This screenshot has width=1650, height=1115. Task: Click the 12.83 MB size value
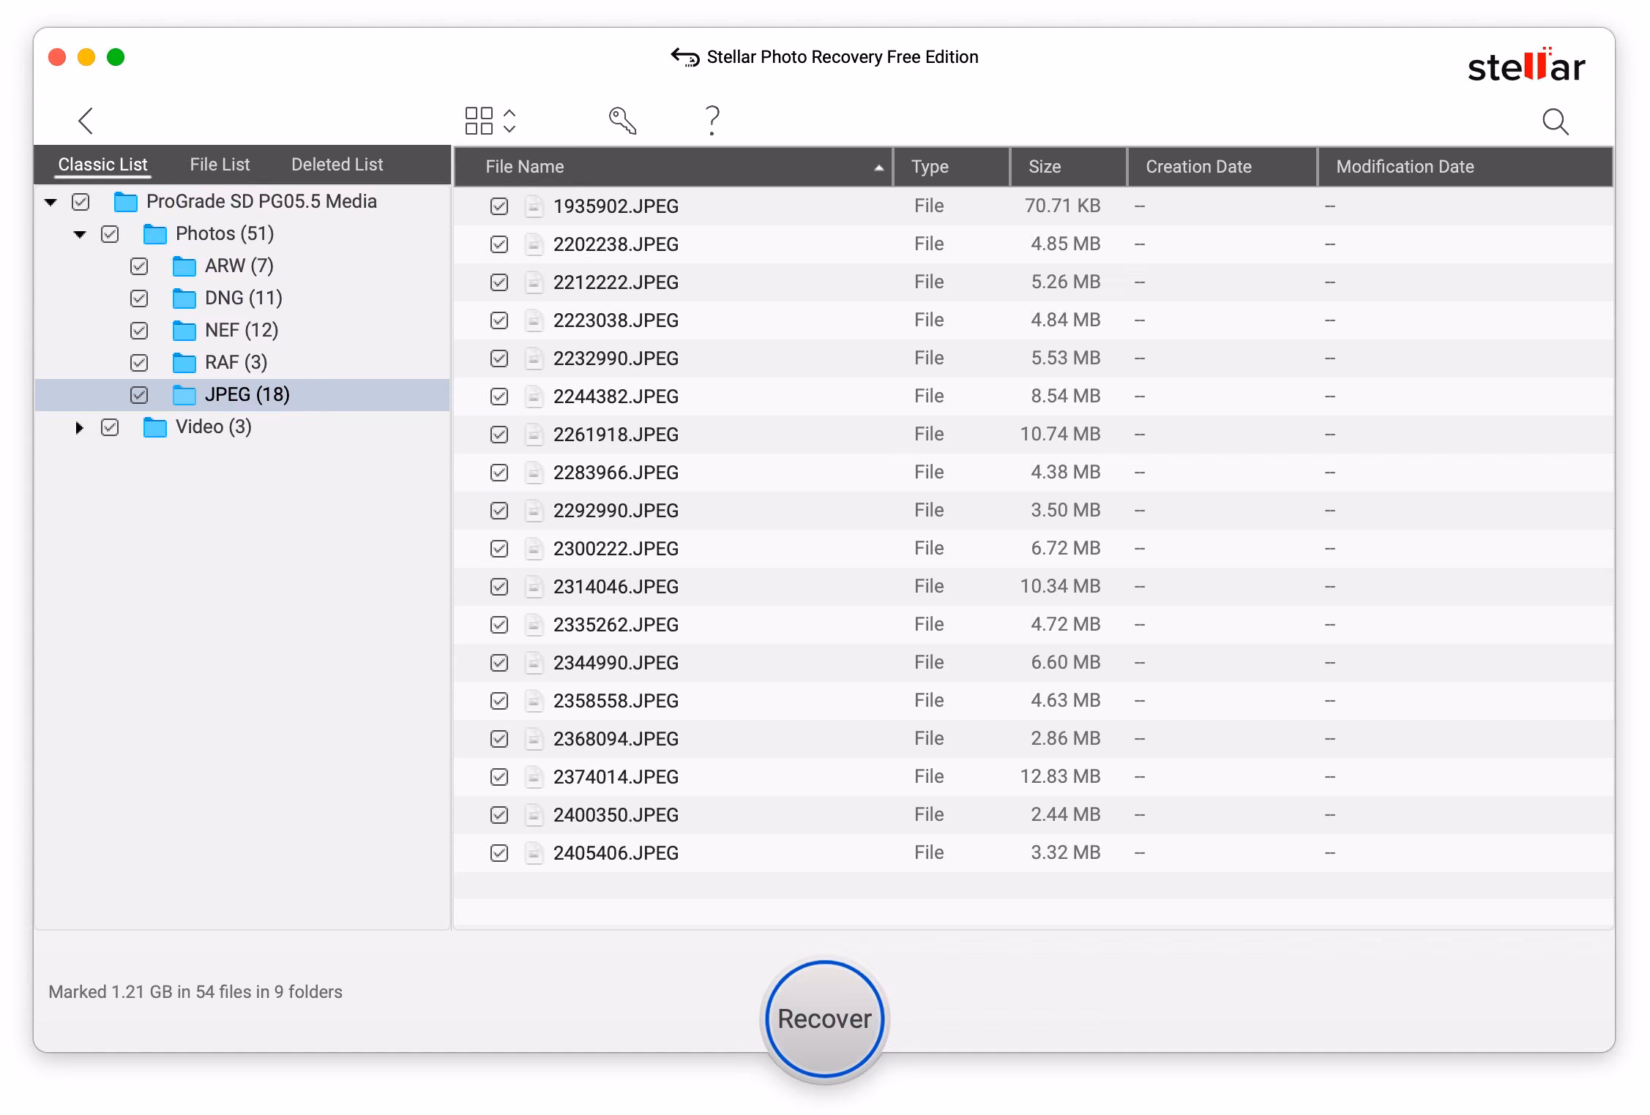(1060, 776)
